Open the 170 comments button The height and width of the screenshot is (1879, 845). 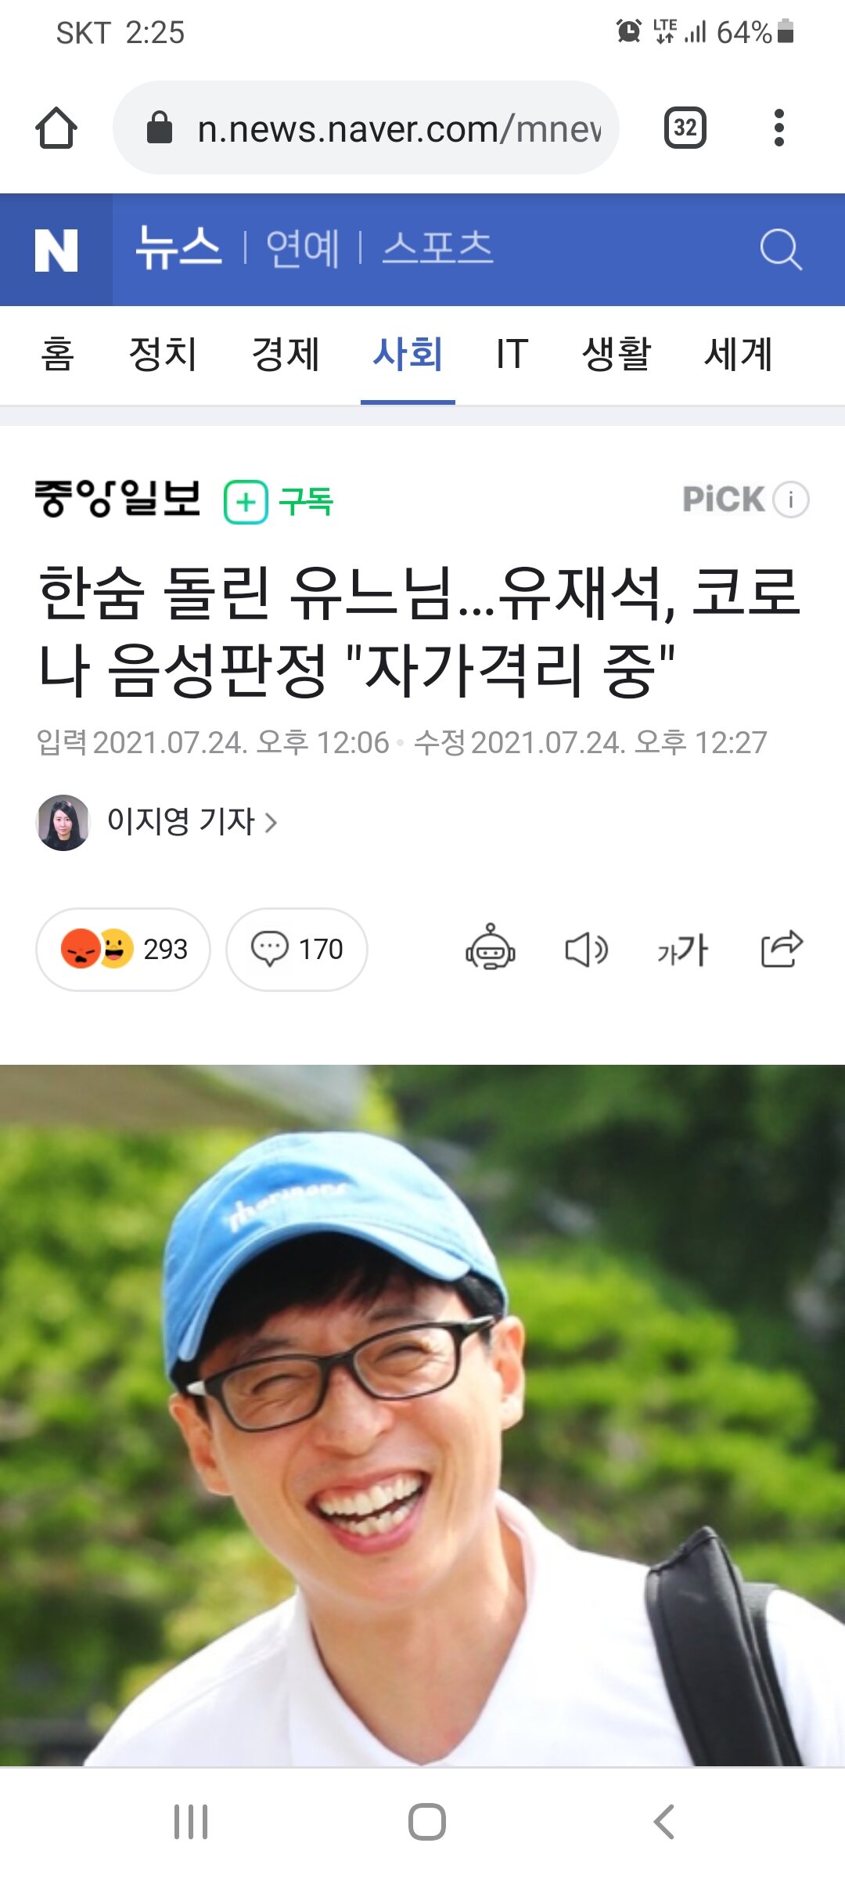tap(297, 950)
